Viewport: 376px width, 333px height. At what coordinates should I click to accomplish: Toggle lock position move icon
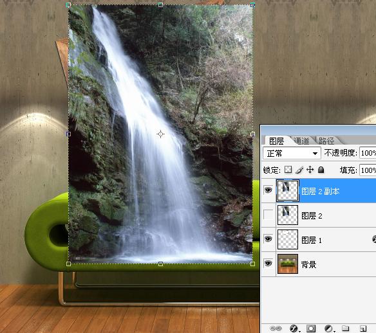[x=310, y=170]
